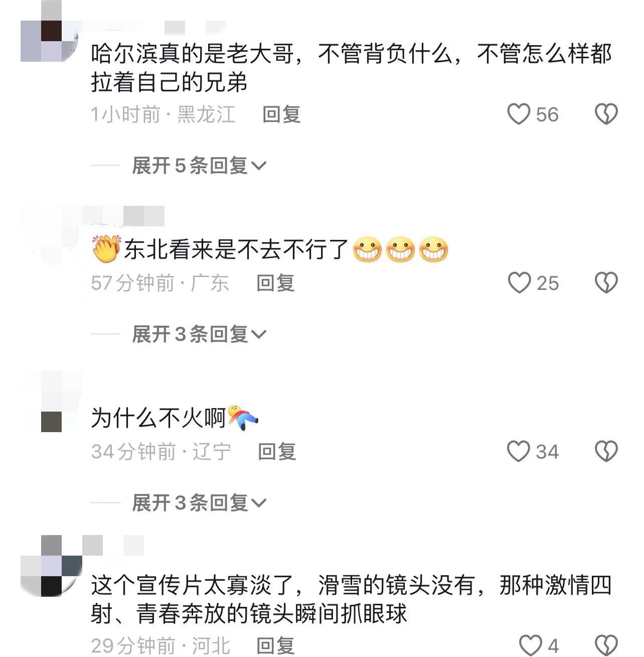This screenshot has width=644, height=657.
Task: Reply to the comment posted 1小时前
Action: point(281,114)
